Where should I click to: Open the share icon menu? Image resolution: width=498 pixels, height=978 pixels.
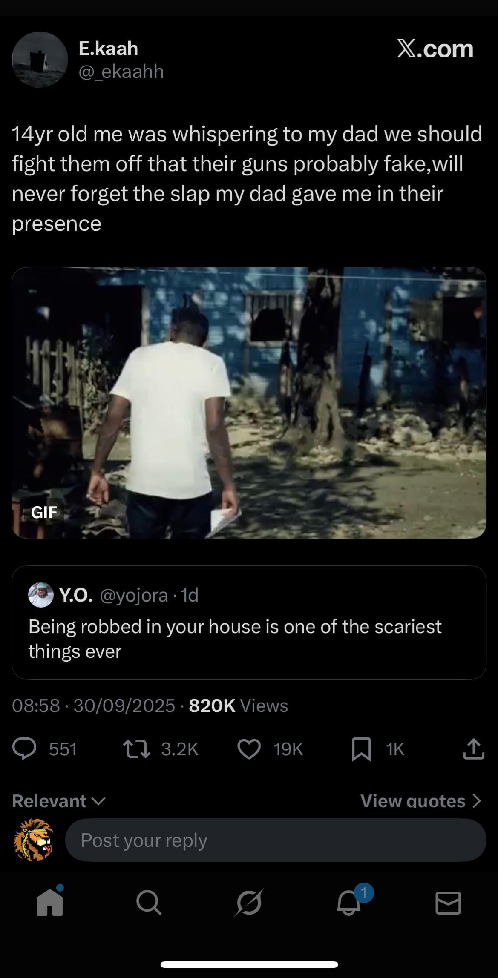pyautogui.click(x=473, y=749)
